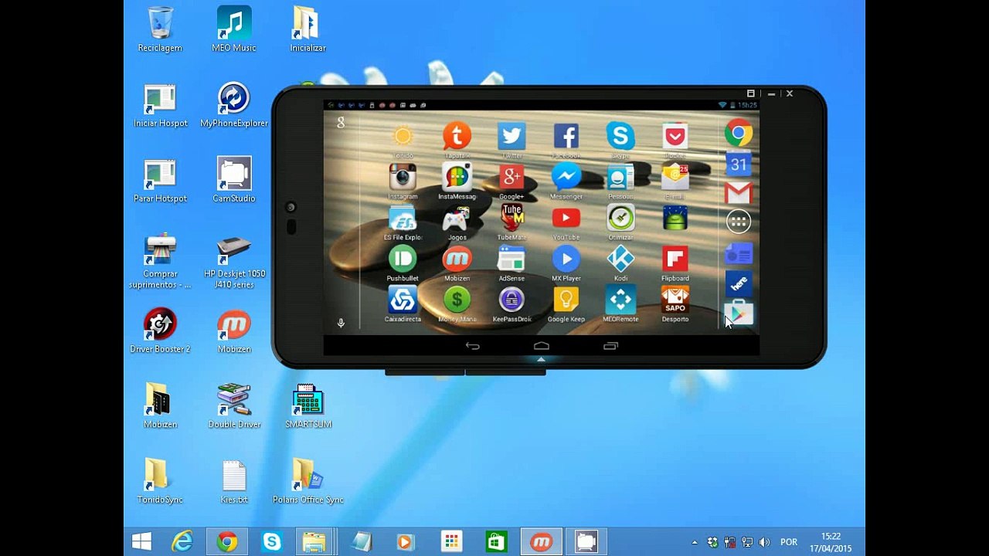989x556 pixels.
Task: Tap the Pocket app icon
Action: pos(675,137)
